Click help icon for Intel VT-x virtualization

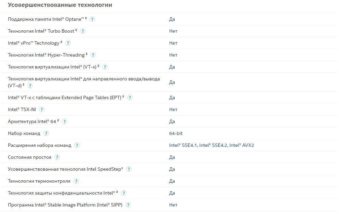pos(105,67)
